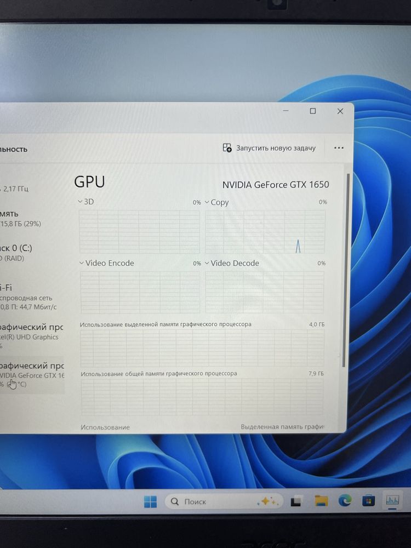Launch Microsoft Edge from the taskbar
The width and height of the screenshot is (411, 548).
click(345, 501)
